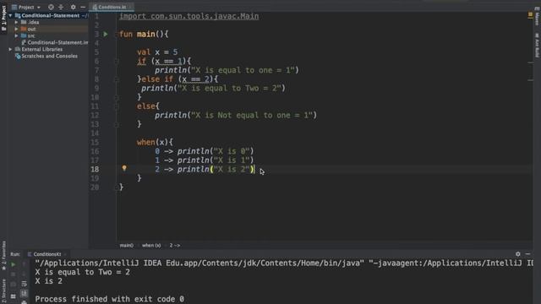Collapse the Conditional-Statement root node
The height and width of the screenshot is (304, 541).
click(11, 15)
